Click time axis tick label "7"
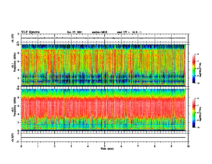Image resolution: width=212 pixels, height=164 pixels. coord(138,146)
